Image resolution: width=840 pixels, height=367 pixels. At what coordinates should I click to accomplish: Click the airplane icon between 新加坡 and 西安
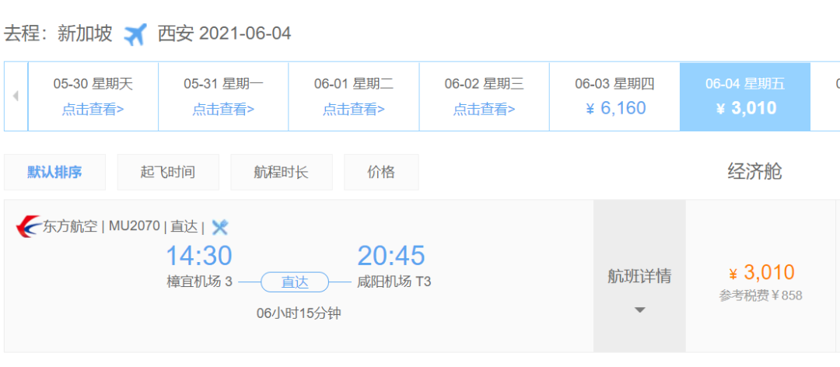[135, 35]
